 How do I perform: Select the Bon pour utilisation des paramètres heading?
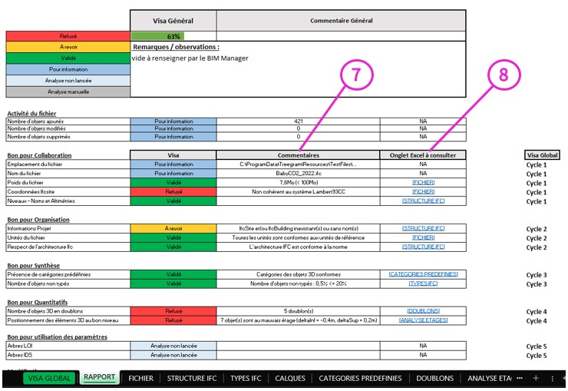pos(58,337)
